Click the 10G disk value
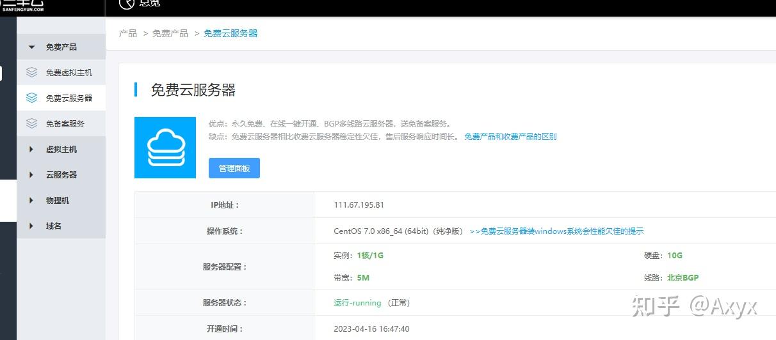776x340 pixels. (x=675, y=255)
